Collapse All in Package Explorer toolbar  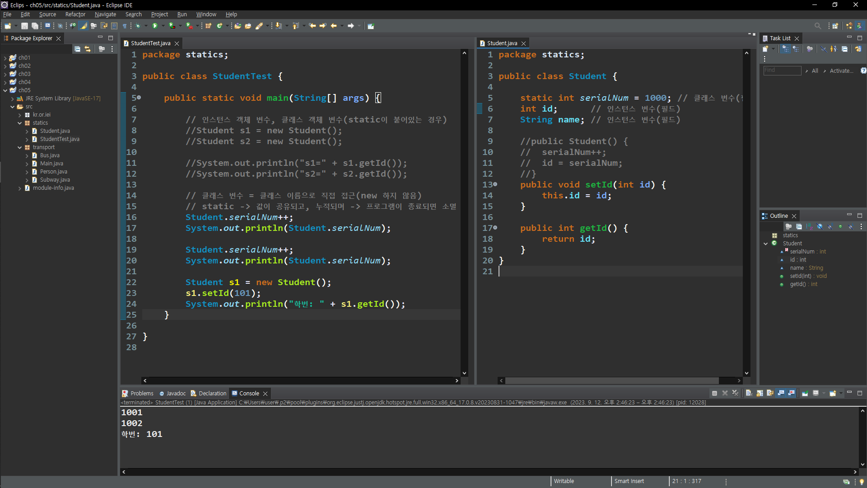77,49
